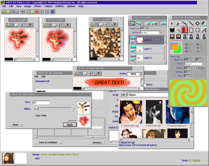Viewport: 209px width, 166px height.
Task: Select the straight Line drawing tool
Action: point(191,23)
